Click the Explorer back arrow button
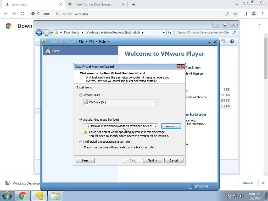 click(39, 32)
